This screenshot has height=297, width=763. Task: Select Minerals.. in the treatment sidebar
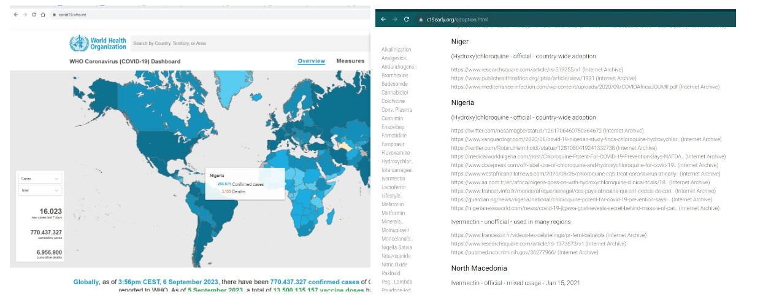click(x=392, y=222)
